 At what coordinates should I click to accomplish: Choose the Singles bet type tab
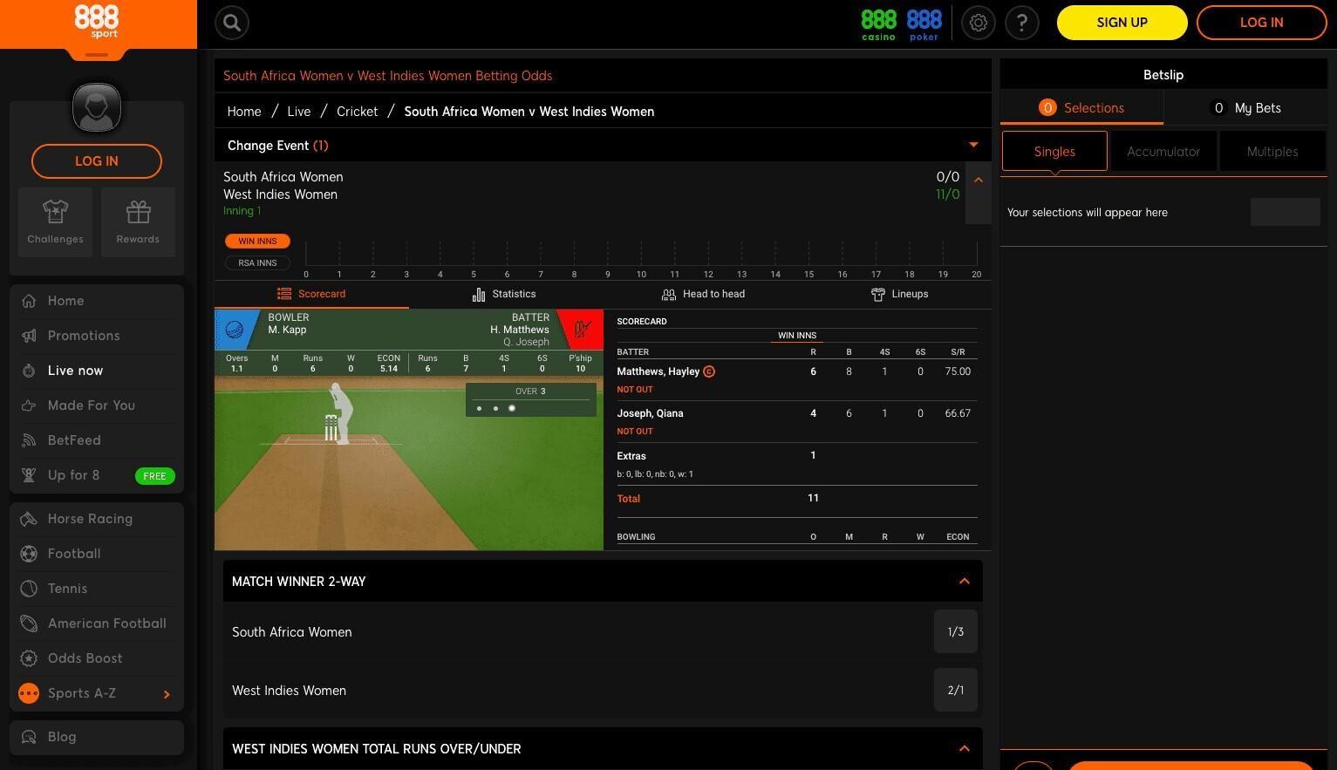tap(1054, 152)
